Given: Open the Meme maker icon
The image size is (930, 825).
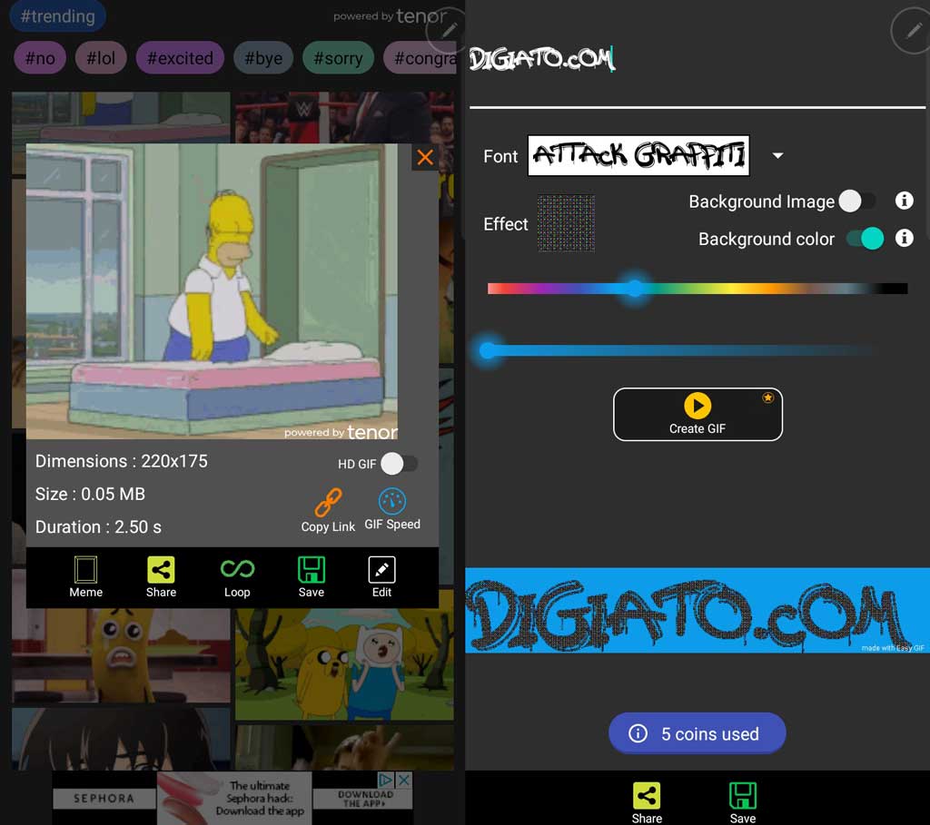Looking at the screenshot, I should point(85,576).
